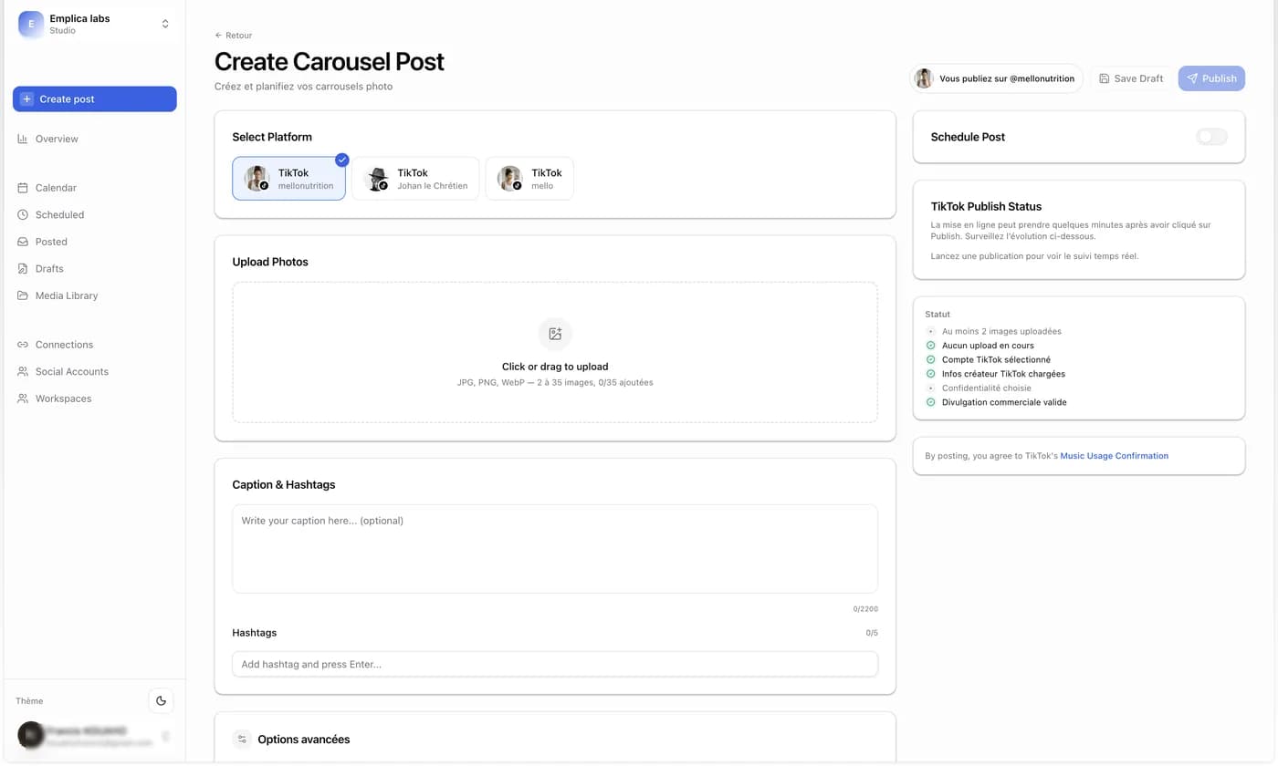
Task: Click the blue selected checkmark badge
Action: [x=341, y=160]
